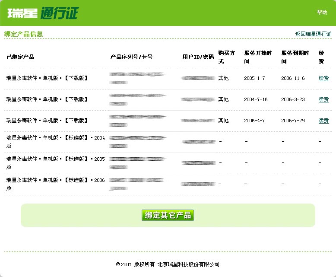Screen dimensions: 336x277
Task: Click 续费 for service expiring 2006-7-29
Action: click(x=323, y=121)
